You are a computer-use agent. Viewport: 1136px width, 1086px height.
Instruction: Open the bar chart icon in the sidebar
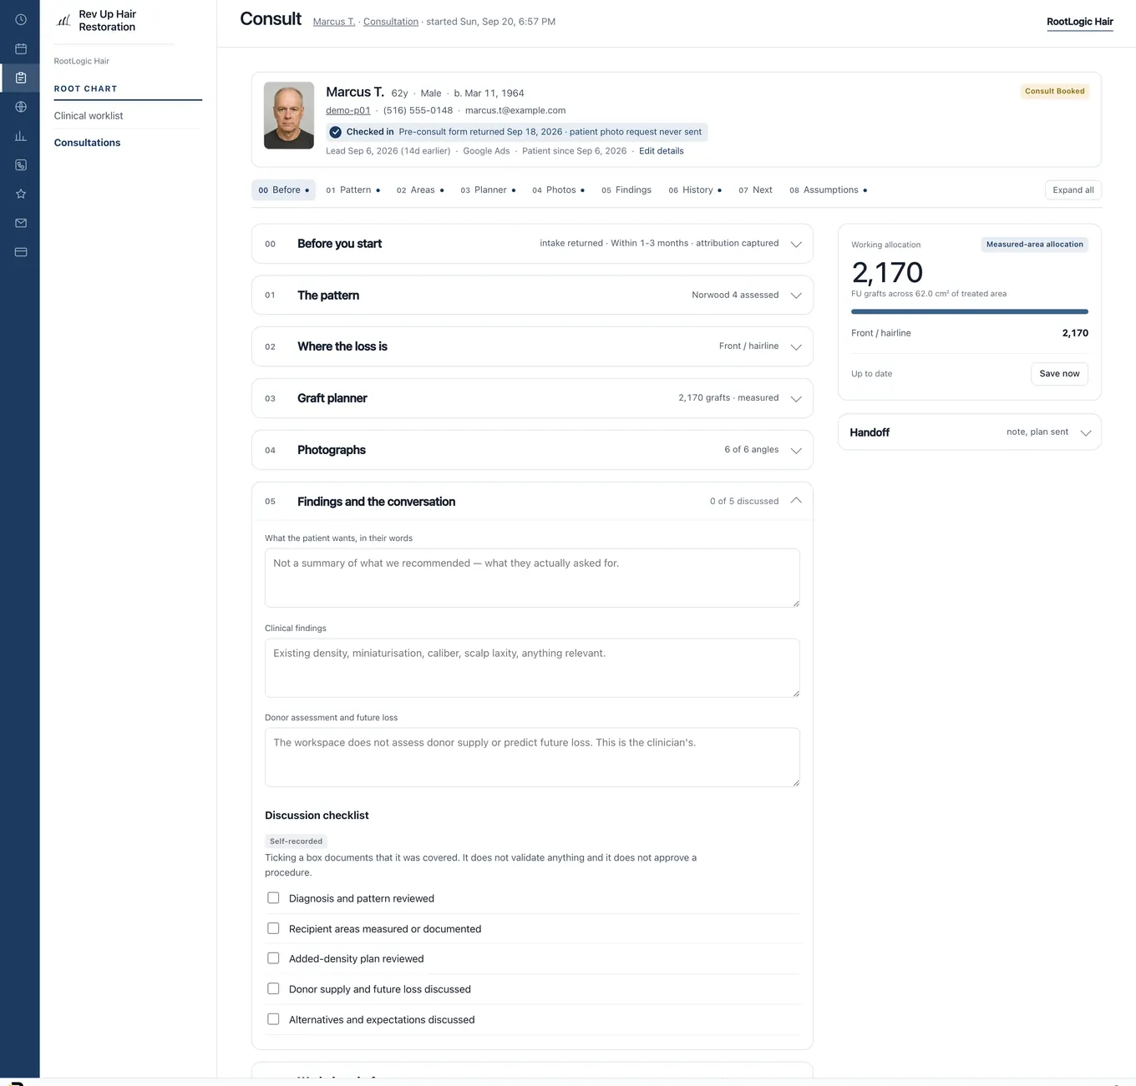21,136
